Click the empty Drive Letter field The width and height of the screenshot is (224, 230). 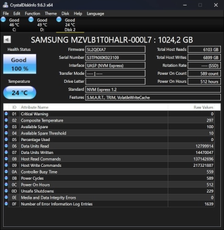click(115, 82)
